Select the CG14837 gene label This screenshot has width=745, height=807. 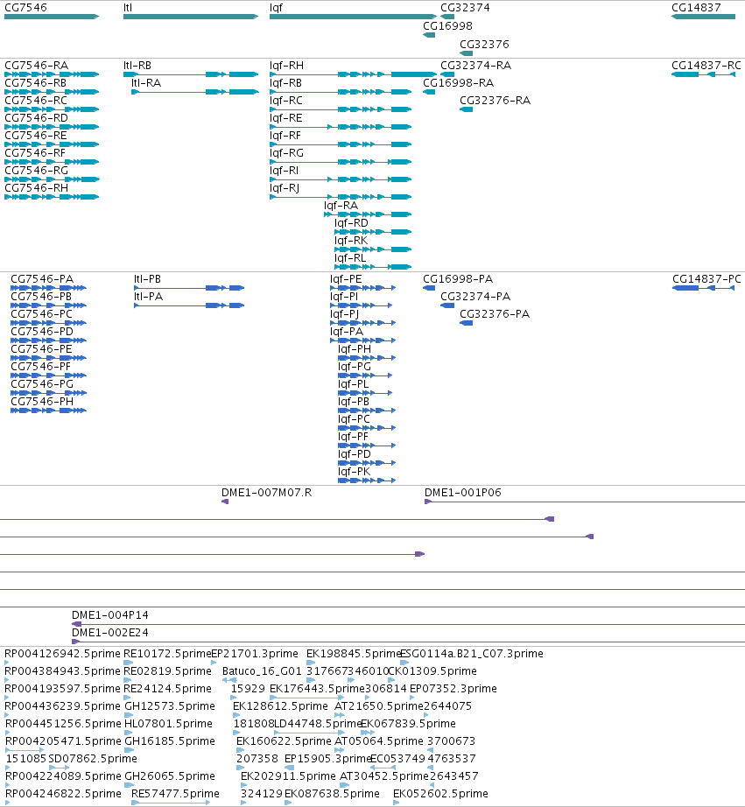tap(696, 8)
